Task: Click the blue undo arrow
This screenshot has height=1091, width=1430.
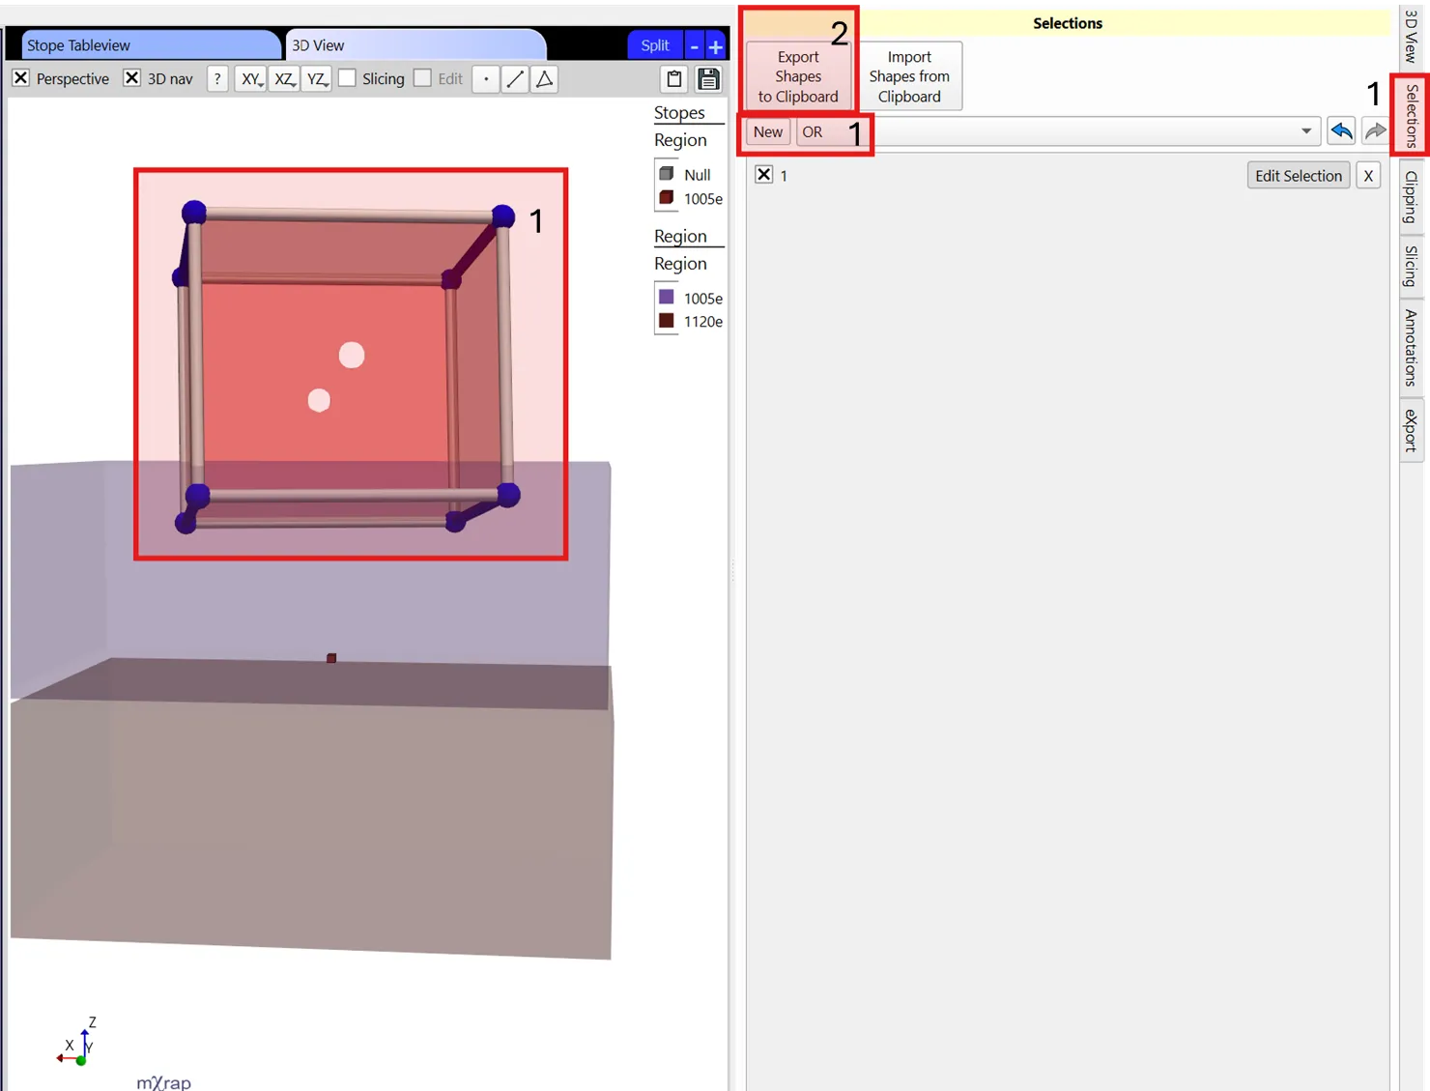Action: (x=1341, y=131)
